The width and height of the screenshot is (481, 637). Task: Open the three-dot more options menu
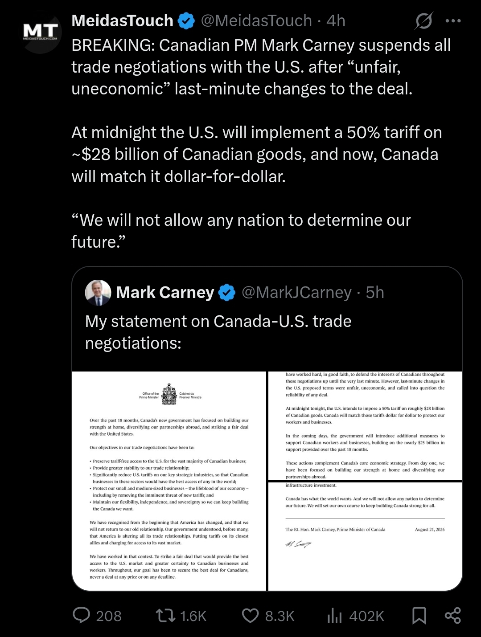453,20
